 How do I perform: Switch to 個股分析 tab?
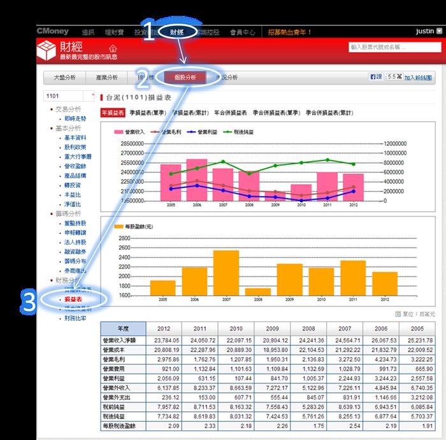[185, 77]
